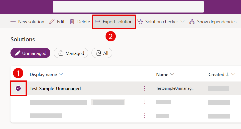This screenshot has height=129, width=241.
Task: Click the New solution button label
Action: pyautogui.click(x=31, y=22)
